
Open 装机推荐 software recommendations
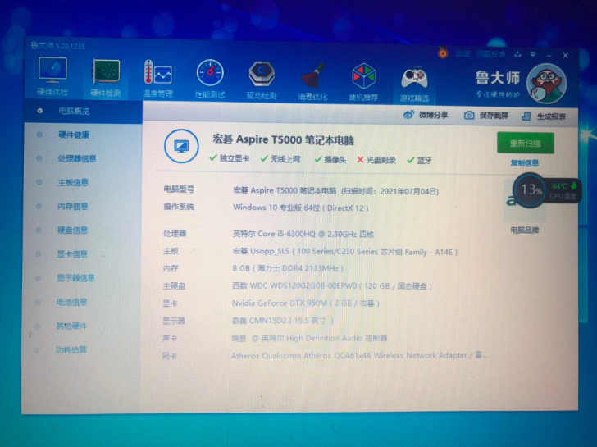pos(363,81)
